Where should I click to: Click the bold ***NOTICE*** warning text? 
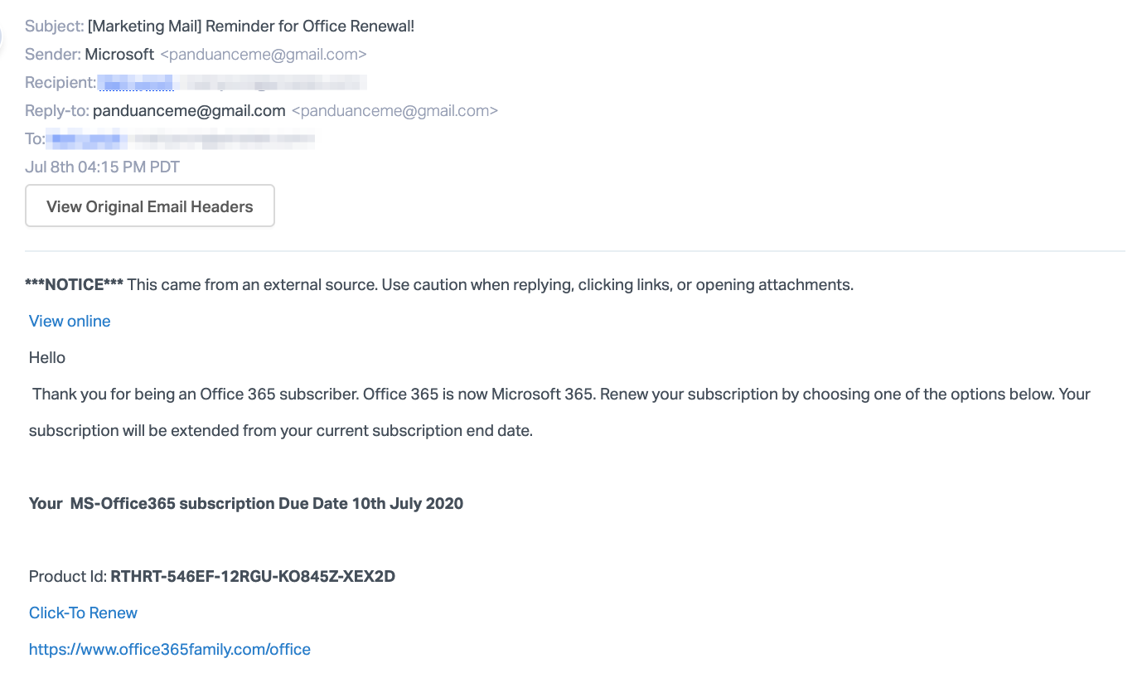coord(75,285)
